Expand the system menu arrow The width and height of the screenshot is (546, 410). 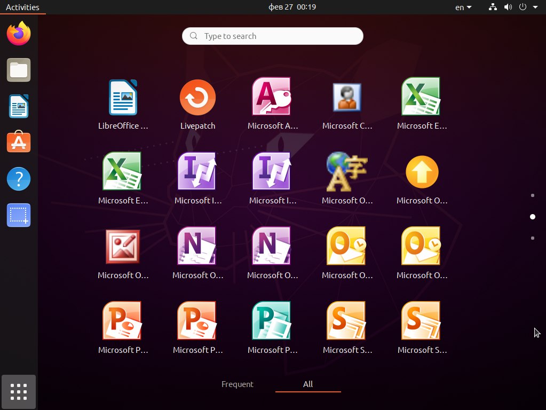(535, 7)
